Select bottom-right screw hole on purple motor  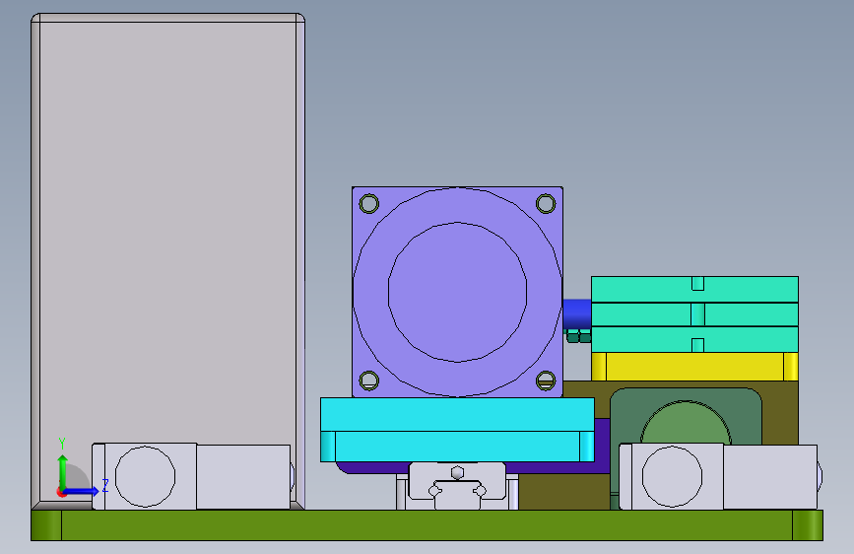[546, 381]
